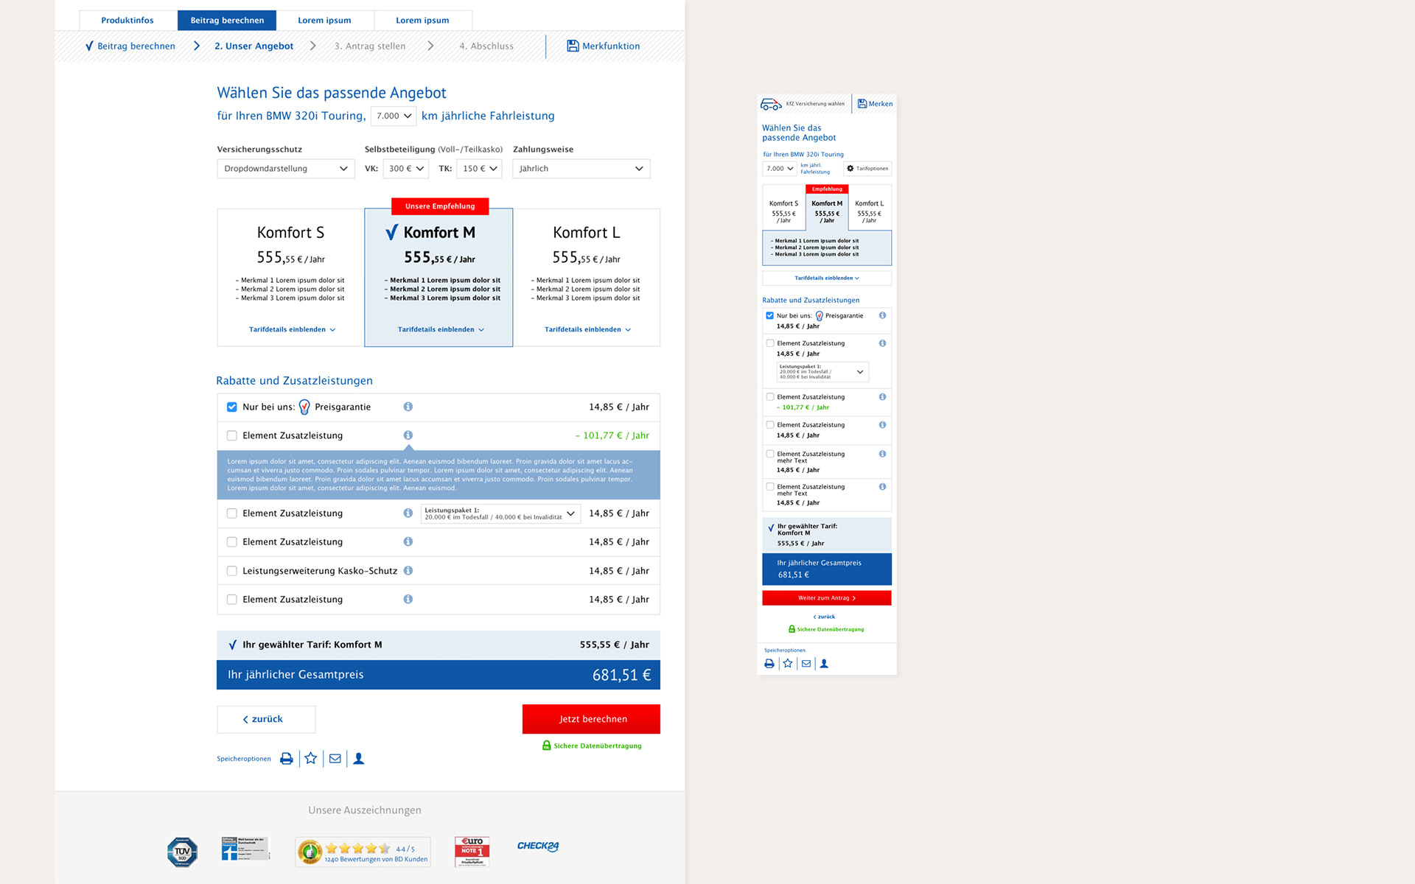Viewport: 1415px width, 884px height.
Task: Uncheck the Preisgarantie checkbox
Action: point(231,407)
